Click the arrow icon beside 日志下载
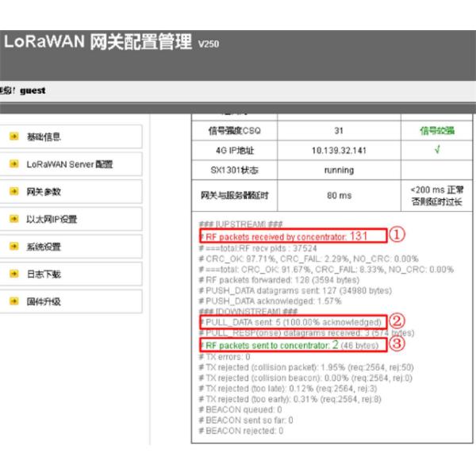The image size is (476, 476). tap(14, 274)
